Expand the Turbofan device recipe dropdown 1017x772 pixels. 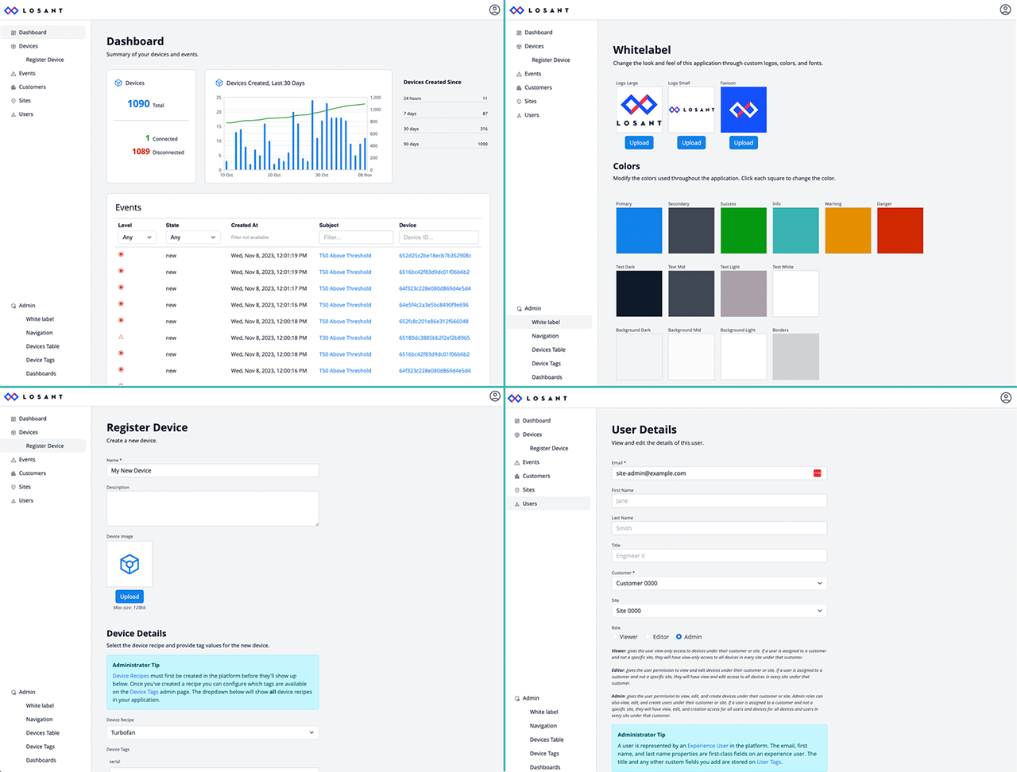pyautogui.click(x=212, y=732)
